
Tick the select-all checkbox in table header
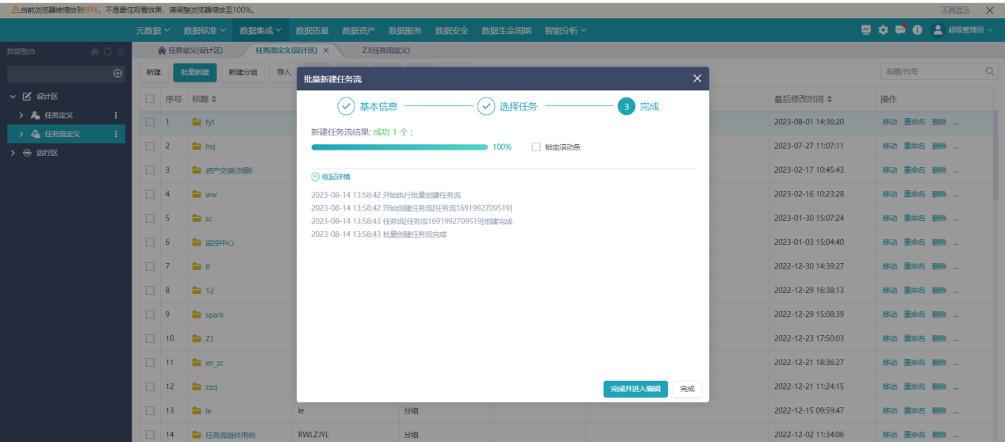click(150, 99)
